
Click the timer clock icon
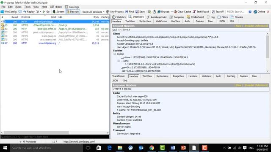click(x=154, y=12)
